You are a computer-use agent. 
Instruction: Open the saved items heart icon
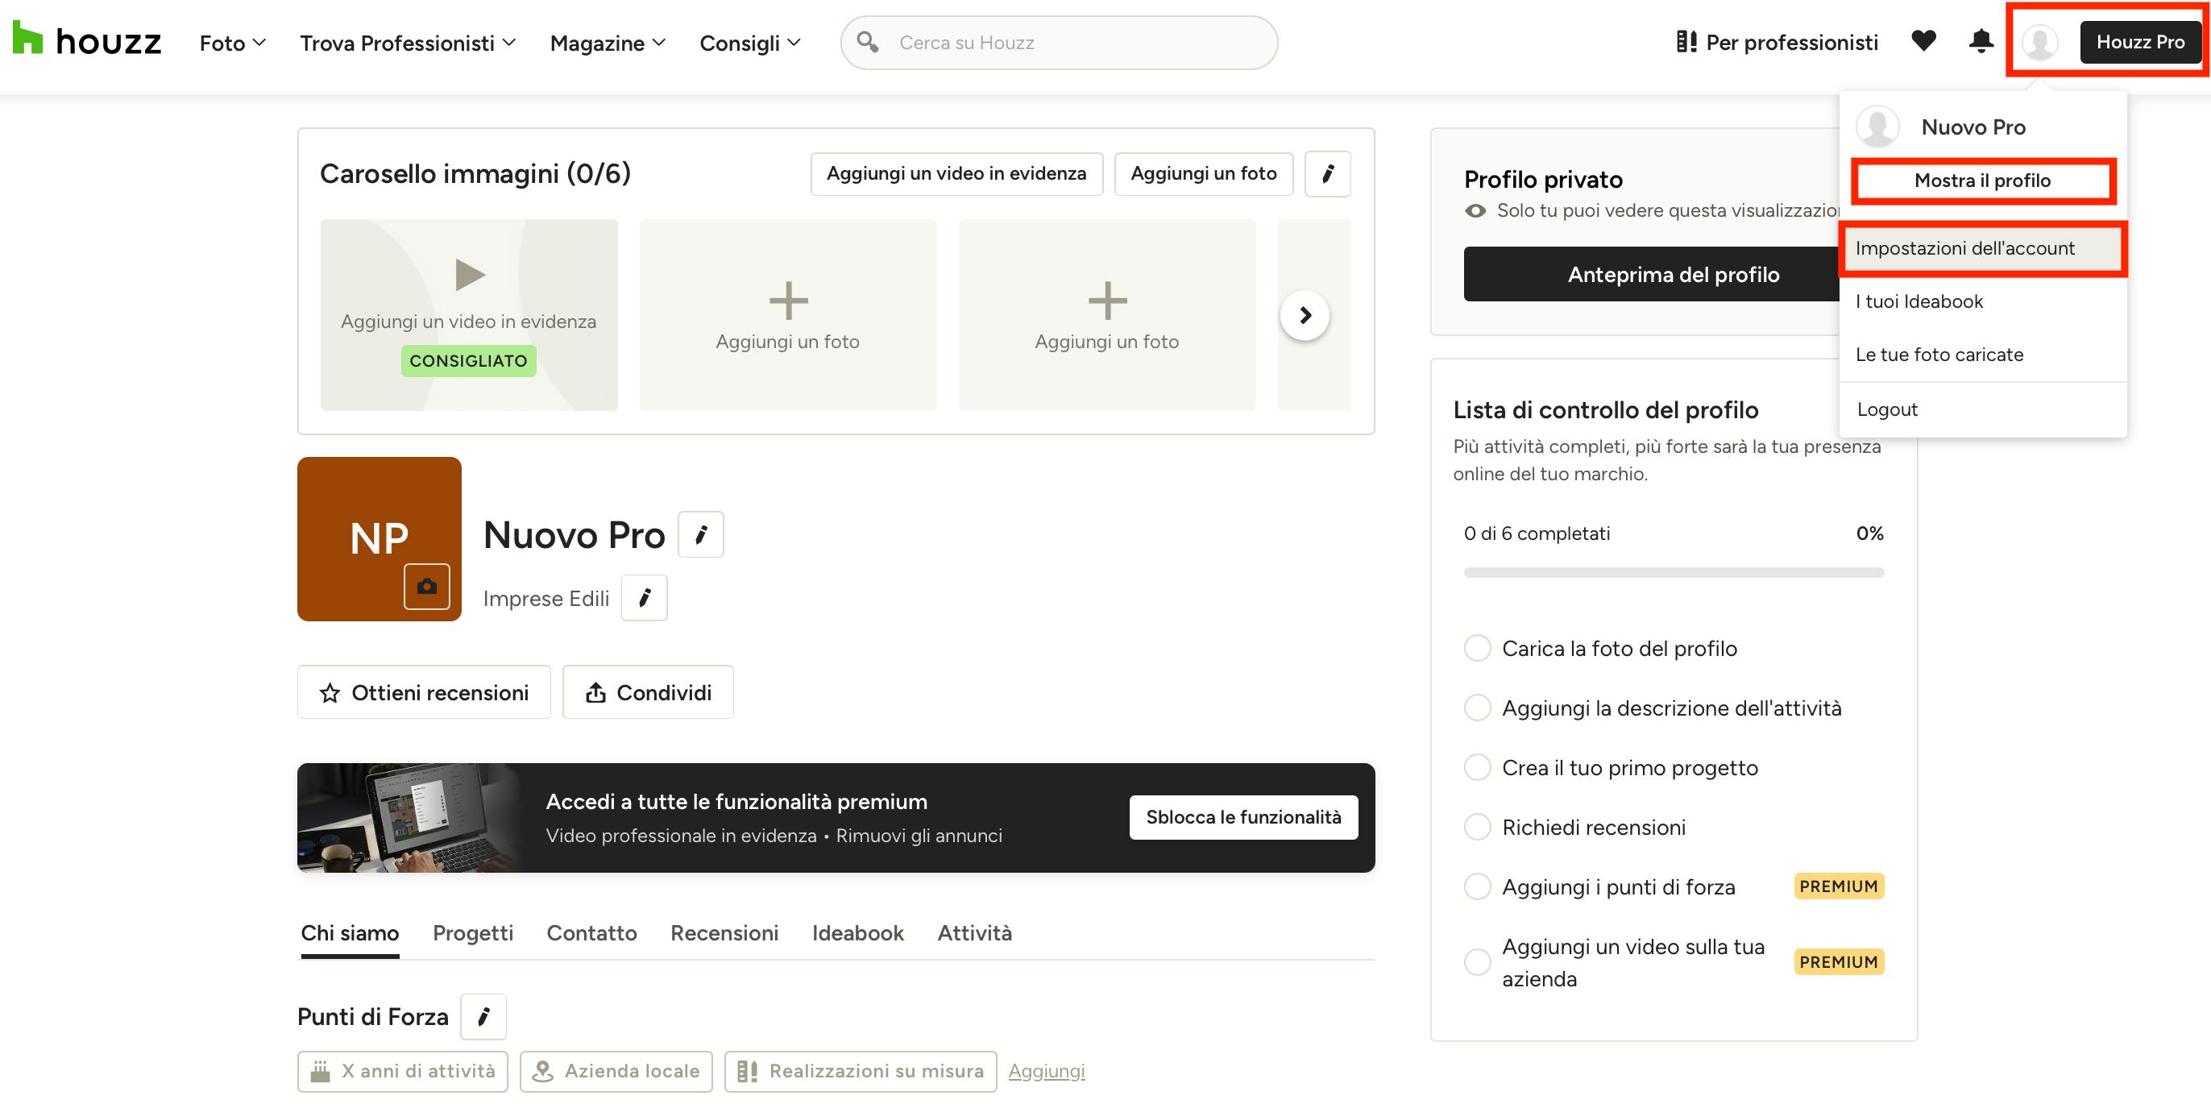[1923, 41]
